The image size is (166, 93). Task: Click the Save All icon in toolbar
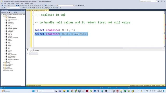click(x=18, y=6)
